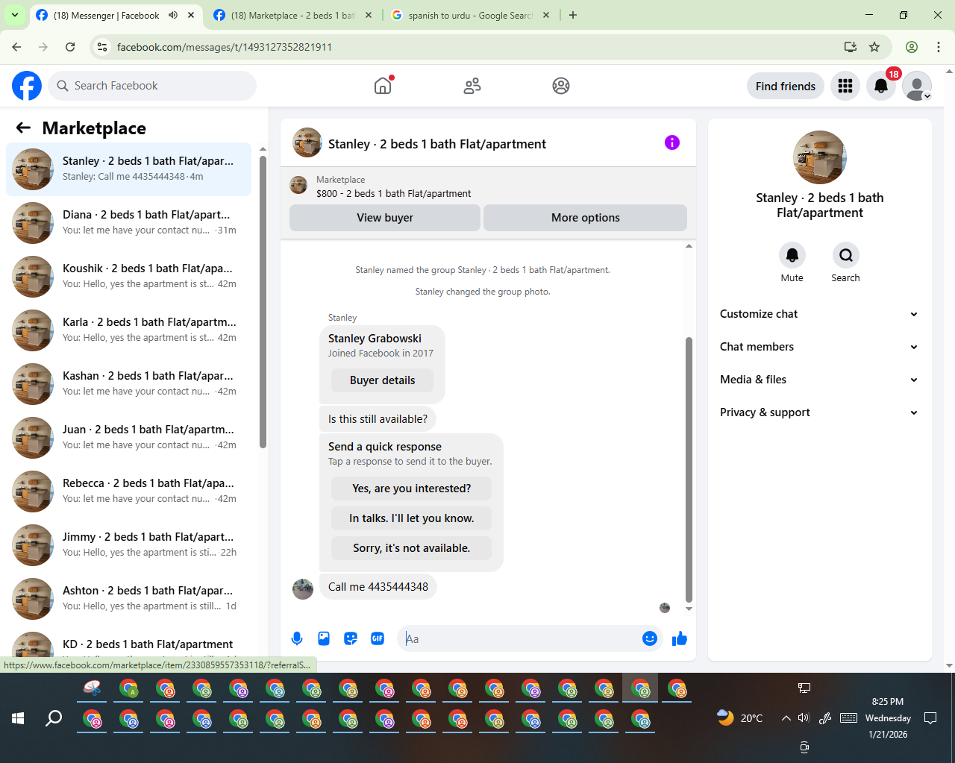The height and width of the screenshot is (763, 955).
Task: Expand Chat members section
Action: (819, 347)
